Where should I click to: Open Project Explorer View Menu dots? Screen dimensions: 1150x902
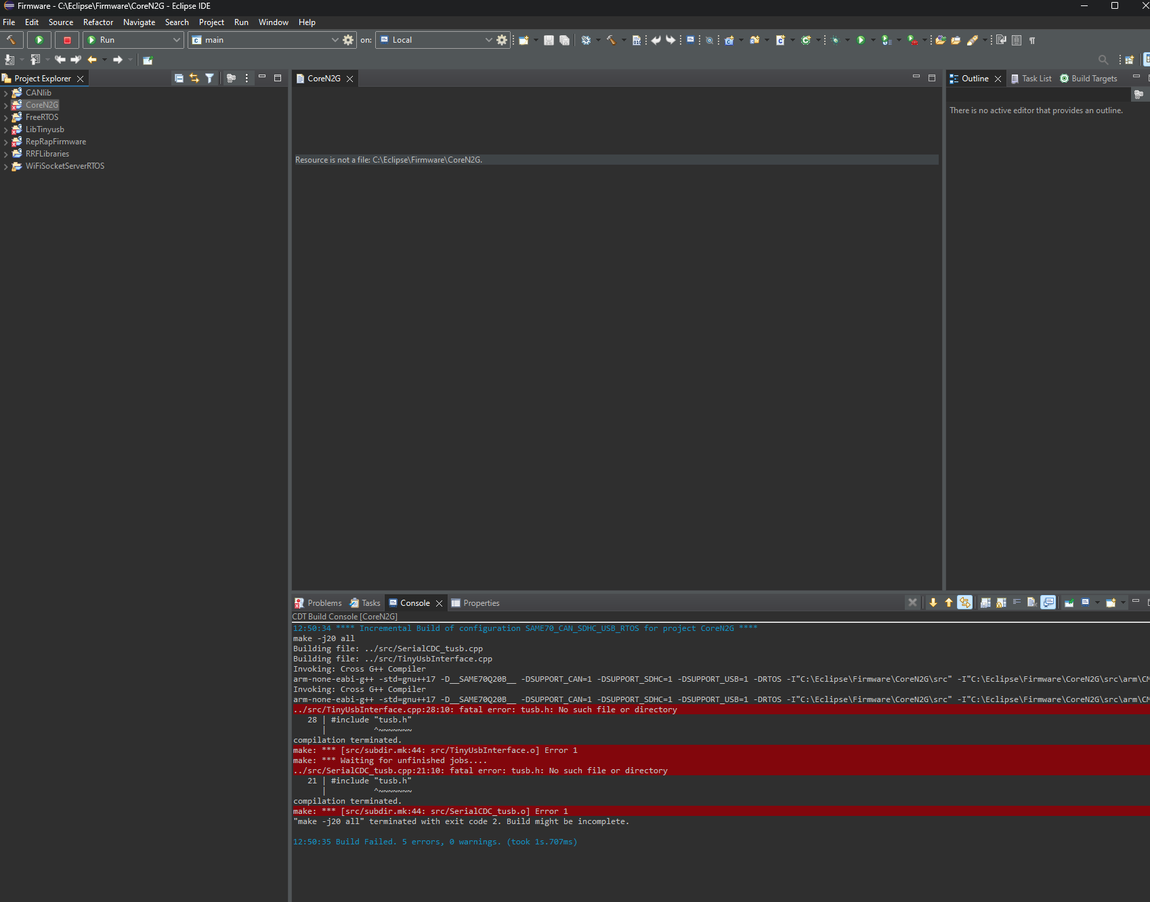coord(247,78)
